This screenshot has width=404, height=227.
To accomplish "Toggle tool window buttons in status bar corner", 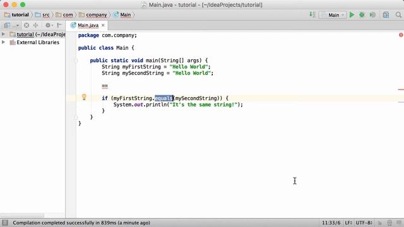I will point(5,223).
